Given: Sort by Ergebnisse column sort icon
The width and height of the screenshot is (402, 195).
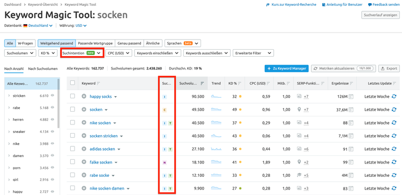Looking at the screenshot, I should coord(352,83).
